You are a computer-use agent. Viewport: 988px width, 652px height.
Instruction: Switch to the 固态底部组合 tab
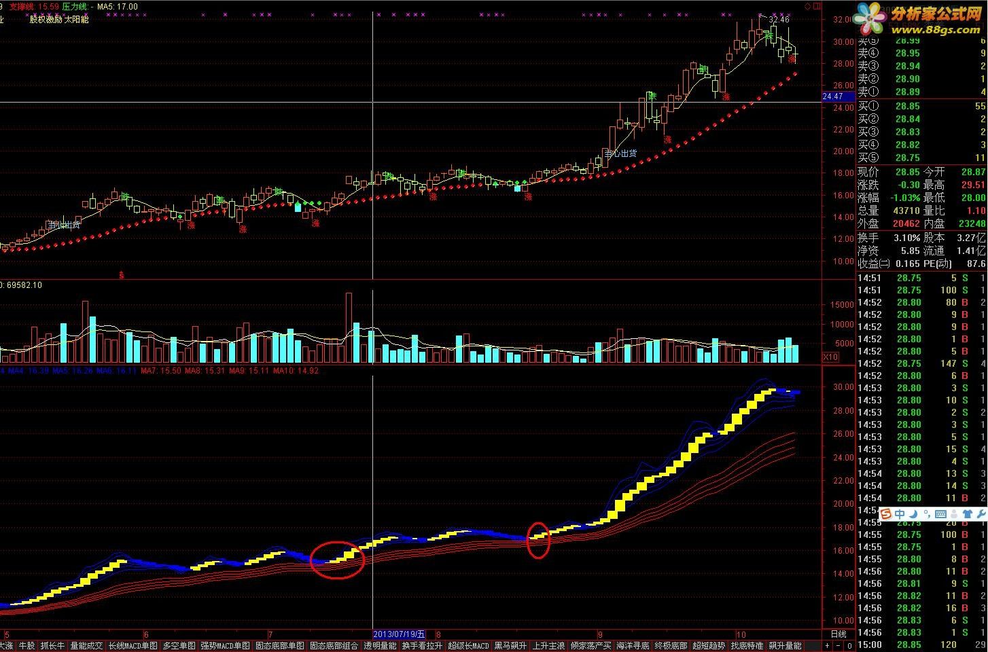pyautogui.click(x=334, y=646)
